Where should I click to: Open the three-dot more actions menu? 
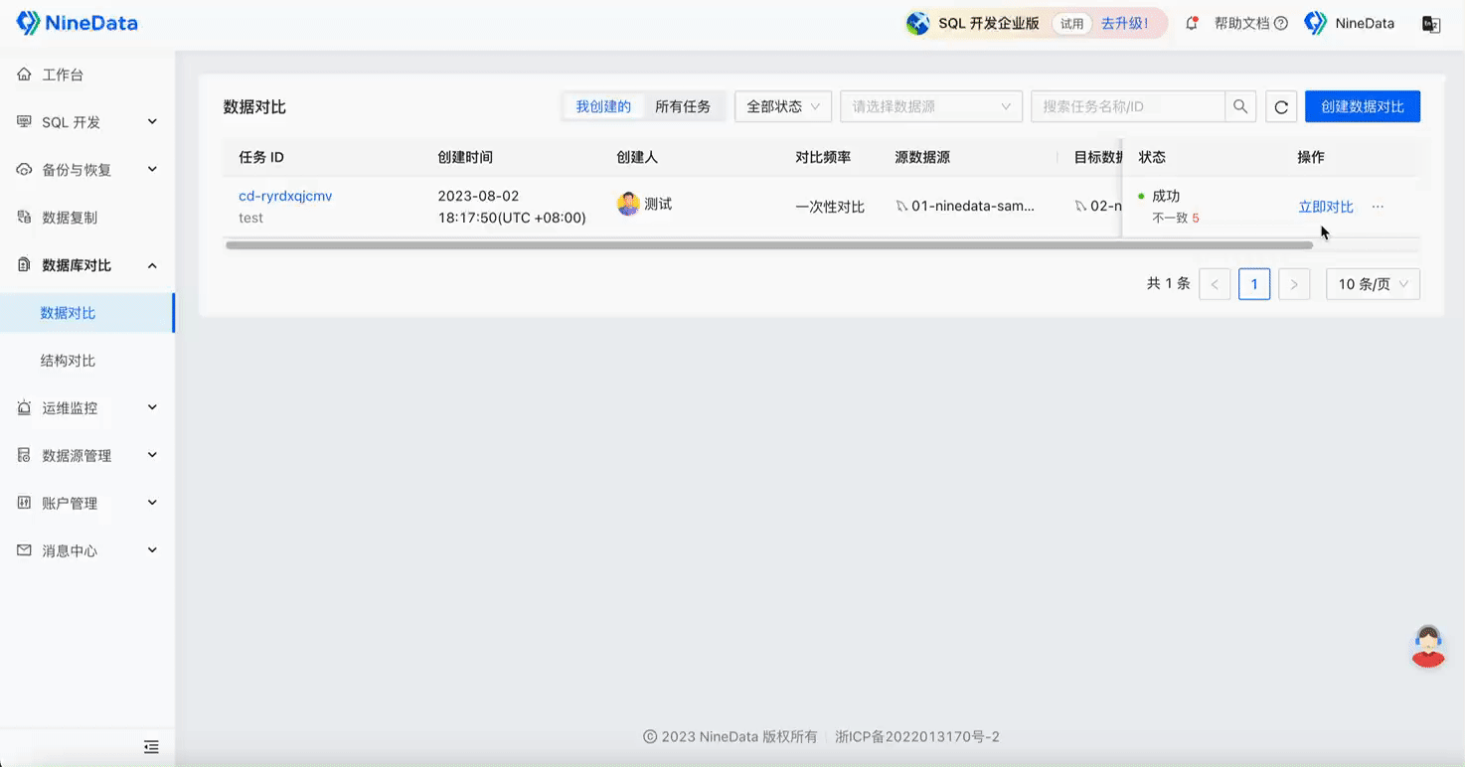click(x=1378, y=207)
